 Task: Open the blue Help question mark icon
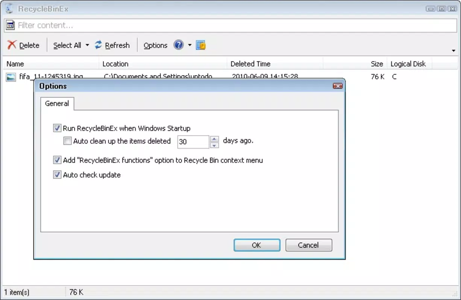point(179,45)
